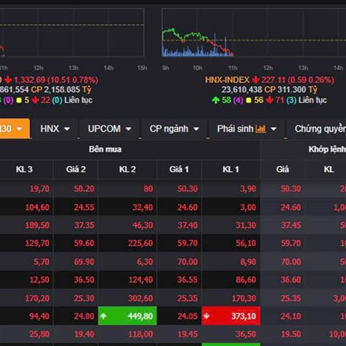Sort by the KL 2 column header
This screenshot has width=346, height=346.
[x=127, y=170]
